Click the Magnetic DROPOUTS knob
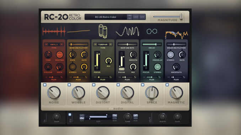Viewport: 241px width, 135px height. (176, 67)
